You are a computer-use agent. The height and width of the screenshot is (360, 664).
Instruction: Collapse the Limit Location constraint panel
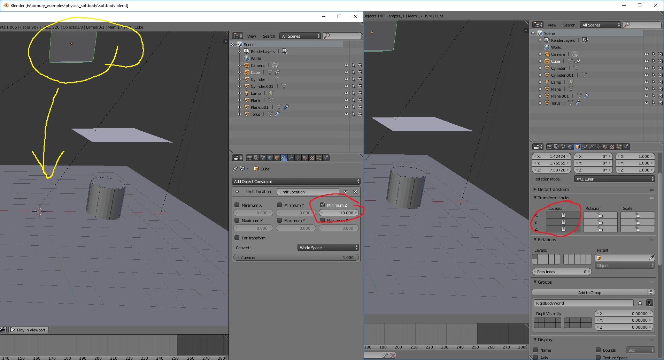pyautogui.click(x=238, y=192)
